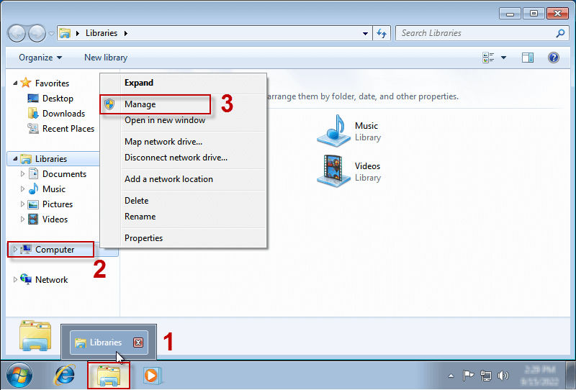Click the network tray icon
This screenshot has height=390, width=576.
(x=485, y=376)
